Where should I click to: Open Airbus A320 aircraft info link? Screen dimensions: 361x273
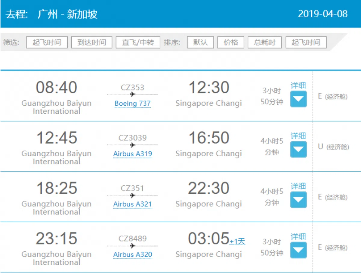132,255
